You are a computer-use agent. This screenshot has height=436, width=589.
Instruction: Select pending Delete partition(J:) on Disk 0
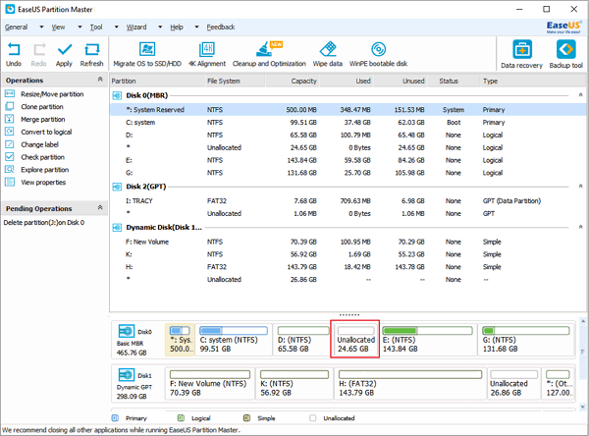(44, 223)
